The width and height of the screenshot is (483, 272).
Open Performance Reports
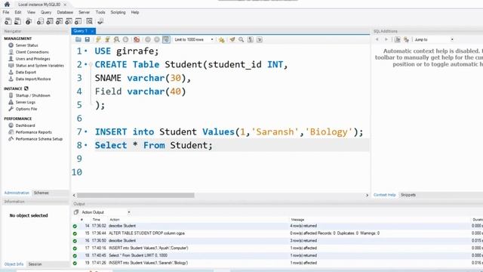34,132
